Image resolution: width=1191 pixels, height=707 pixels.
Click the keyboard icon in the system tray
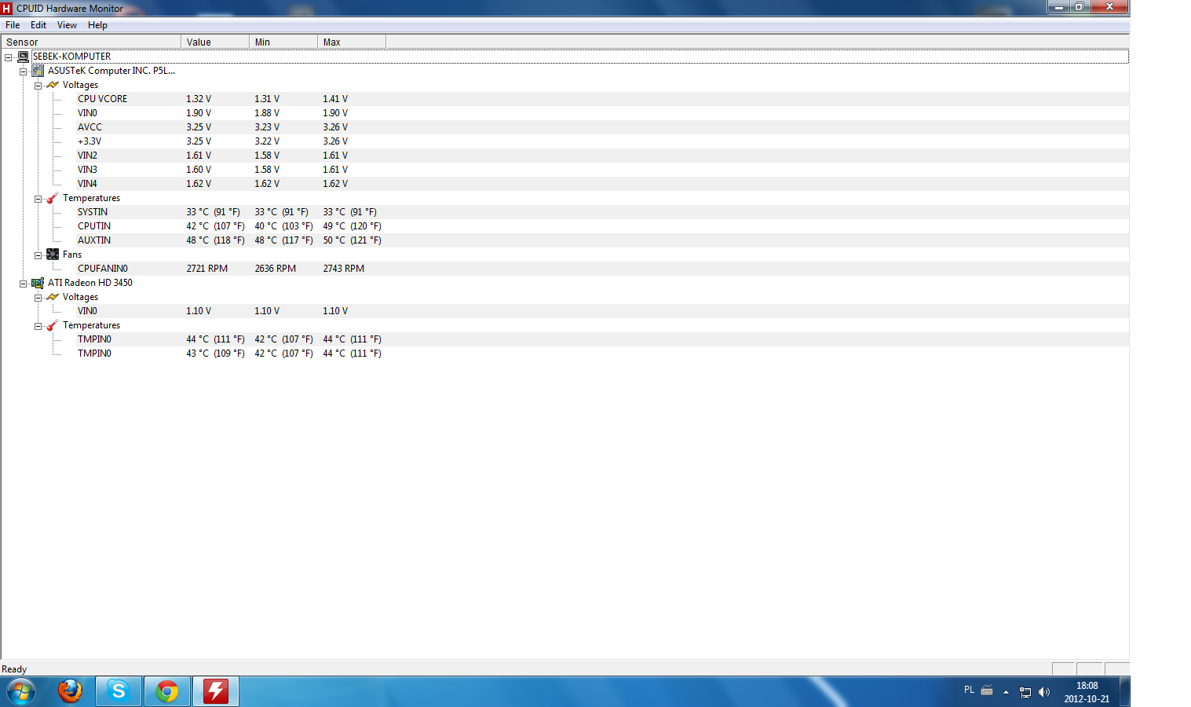point(987,691)
